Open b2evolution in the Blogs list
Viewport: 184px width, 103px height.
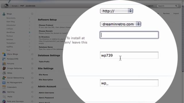11,25
